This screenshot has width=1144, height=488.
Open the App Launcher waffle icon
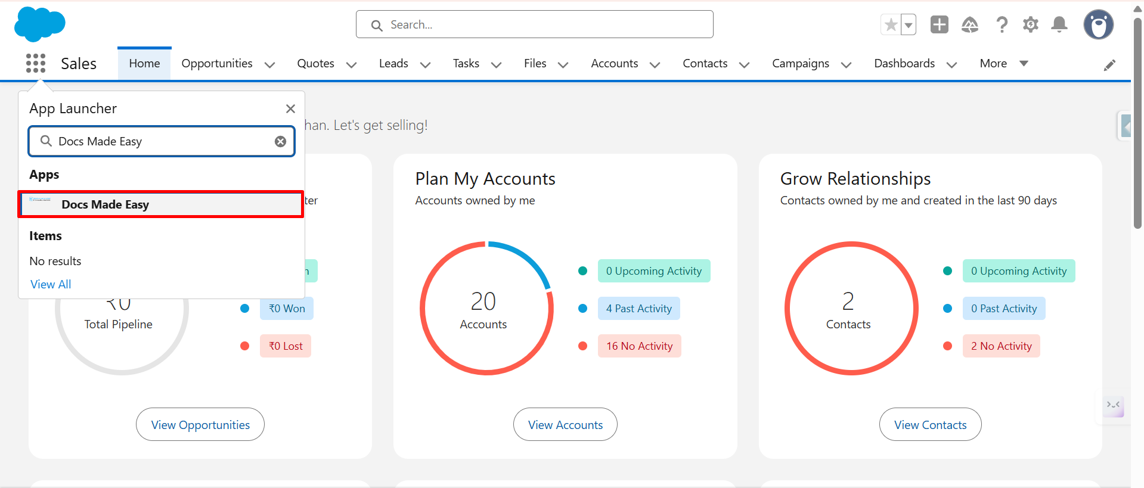[36, 63]
